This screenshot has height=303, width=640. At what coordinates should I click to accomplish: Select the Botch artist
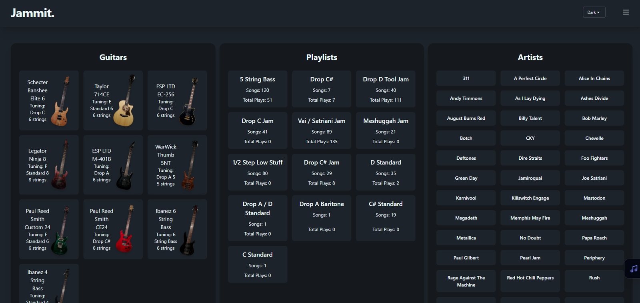tap(466, 138)
